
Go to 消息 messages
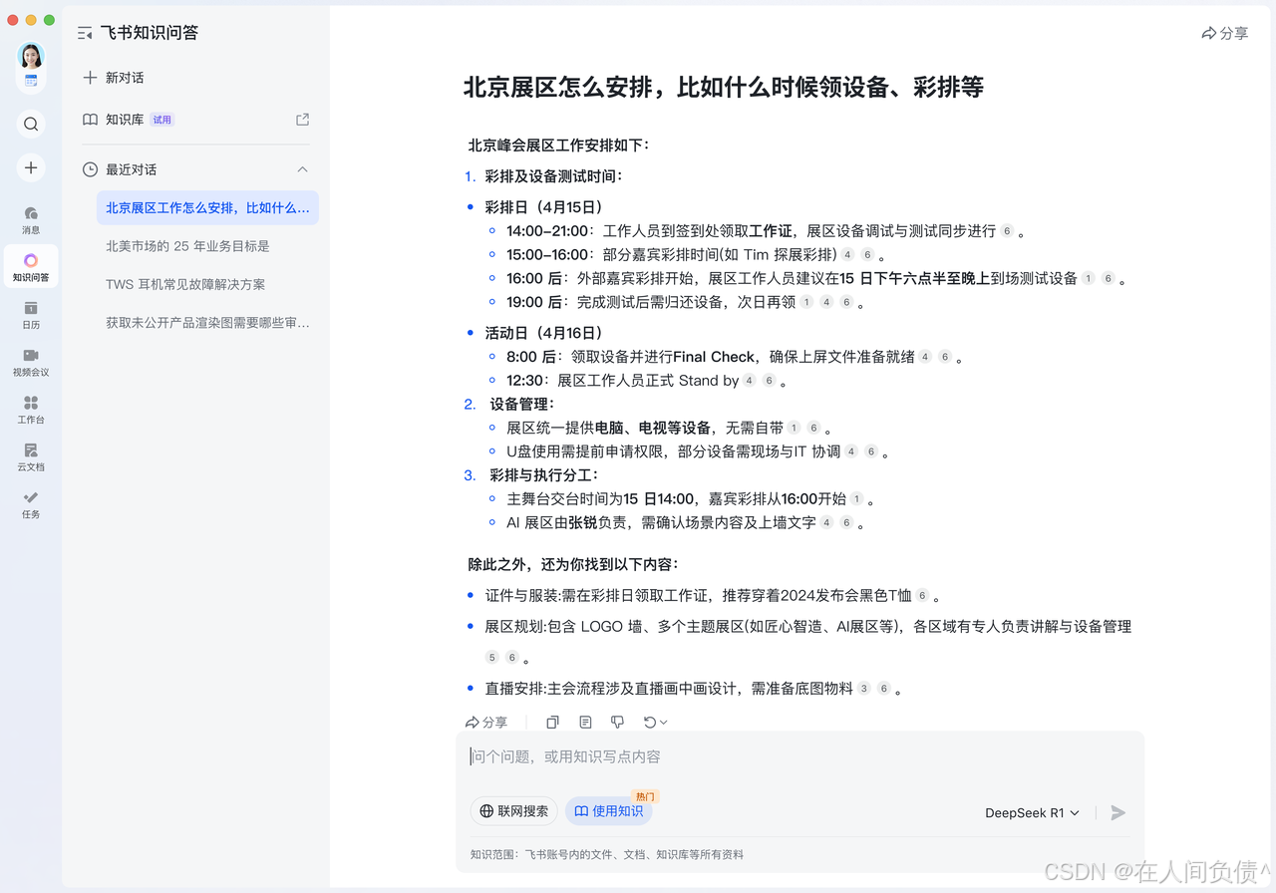[x=31, y=220]
